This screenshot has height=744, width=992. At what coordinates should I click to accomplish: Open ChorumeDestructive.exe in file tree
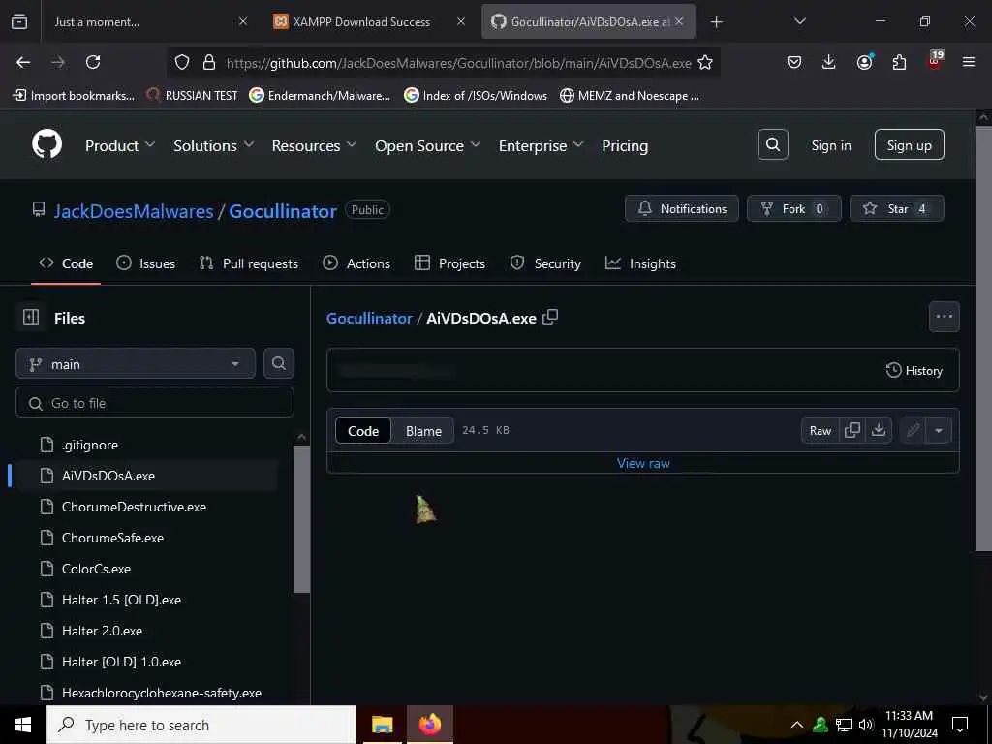click(134, 507)
